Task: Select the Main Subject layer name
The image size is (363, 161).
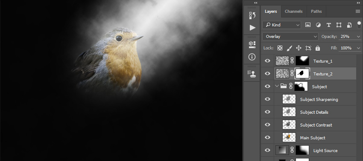Action: click(313, 138)
